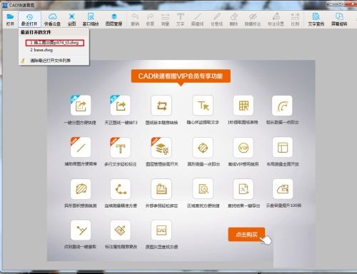Screen dimensions: 357x274
Task: Click the export search results X-file icon
Action: click(243, 189)
